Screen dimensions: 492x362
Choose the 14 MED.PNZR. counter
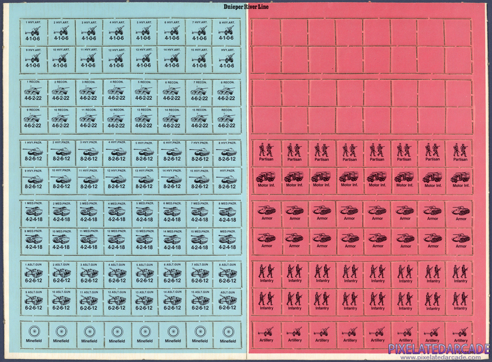click(x=172, y=241)
